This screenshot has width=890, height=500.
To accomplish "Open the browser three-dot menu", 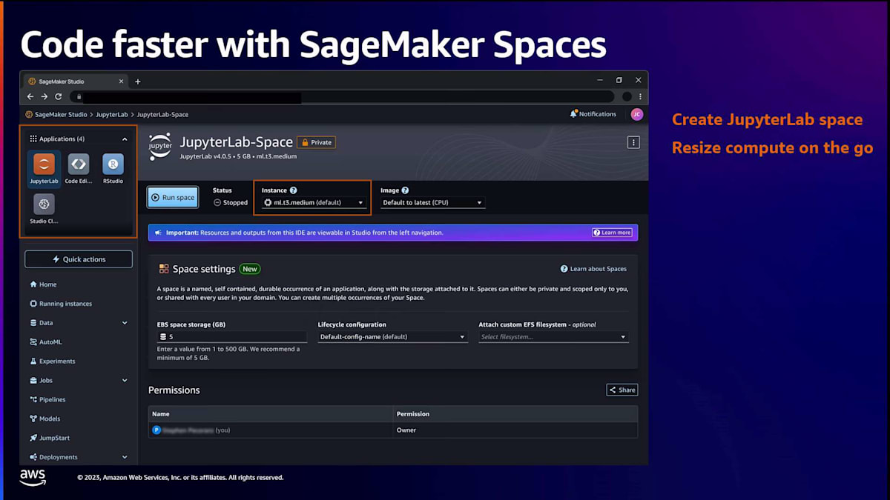I will pos(641,96).
